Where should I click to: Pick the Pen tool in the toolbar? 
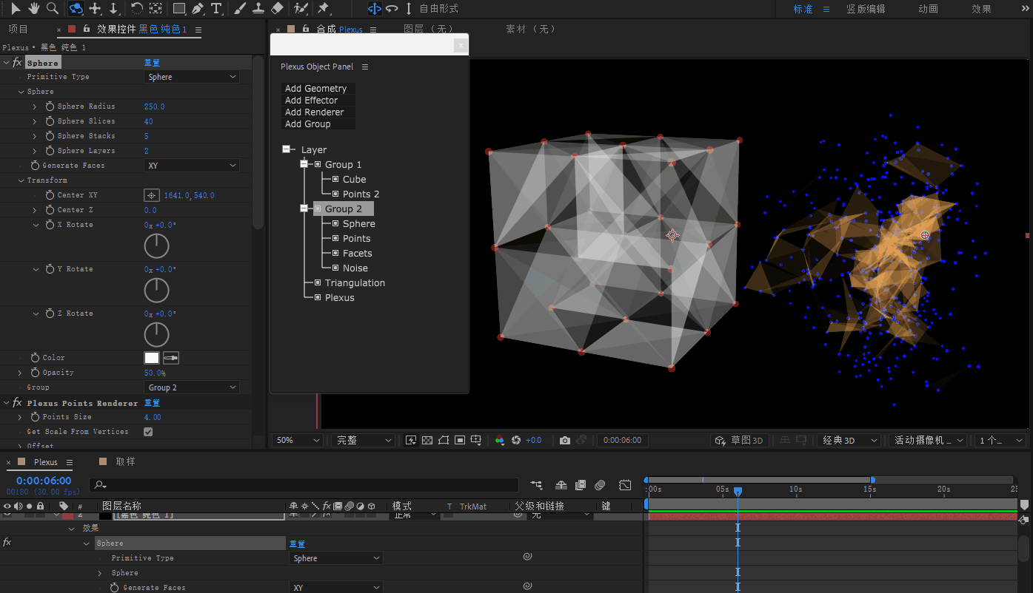(x=198, y=8)
